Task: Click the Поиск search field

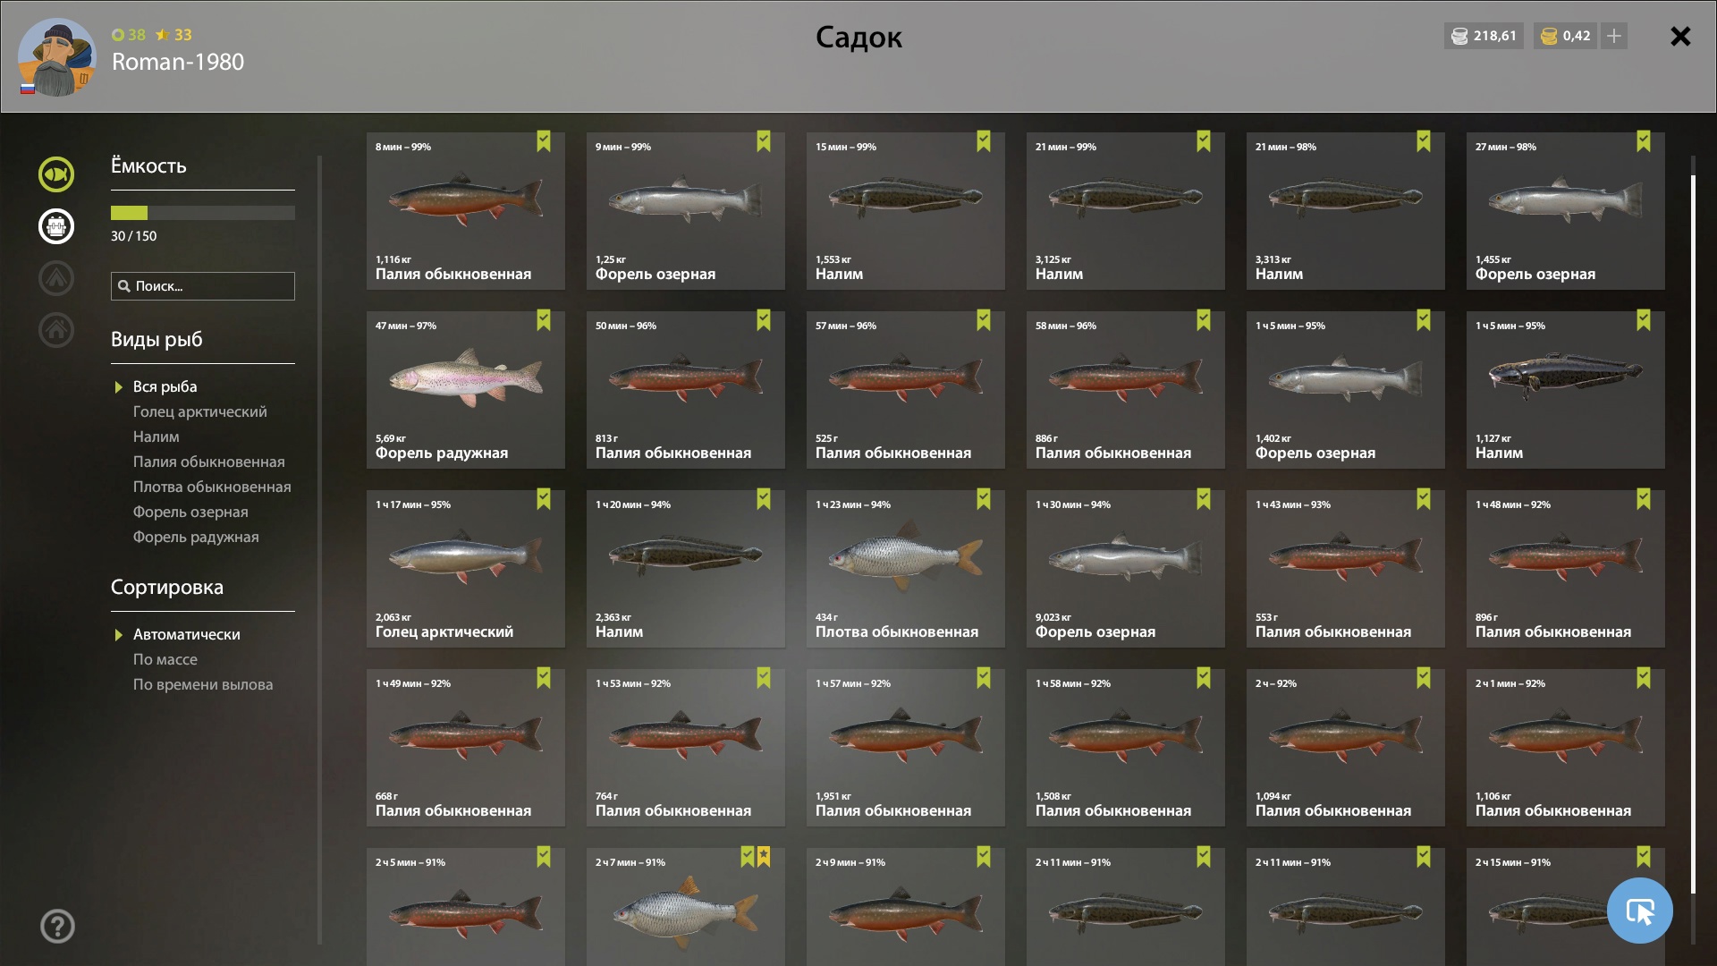Action: coord(203,286)
